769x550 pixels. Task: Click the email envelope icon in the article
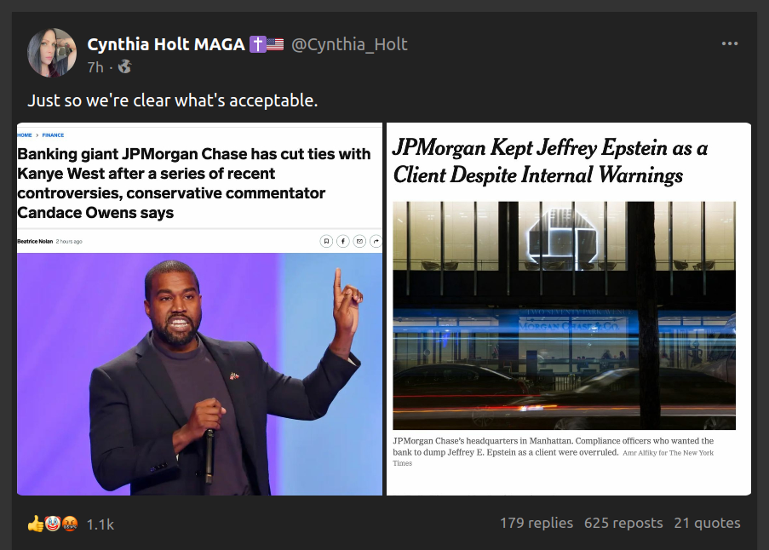tap(359, 241)
